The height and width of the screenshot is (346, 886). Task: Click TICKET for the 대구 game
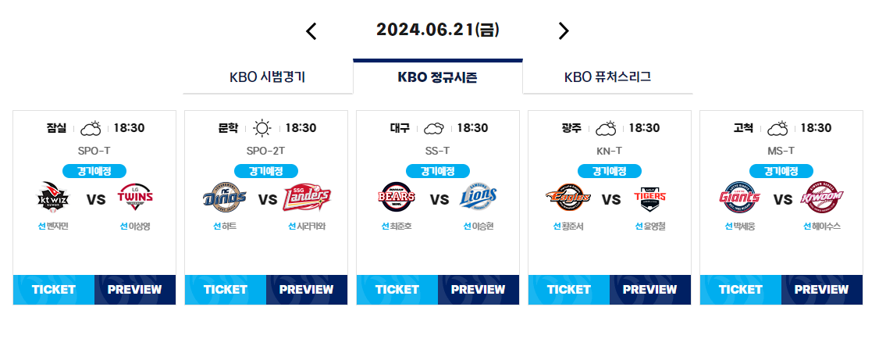(x=397, y=290)
